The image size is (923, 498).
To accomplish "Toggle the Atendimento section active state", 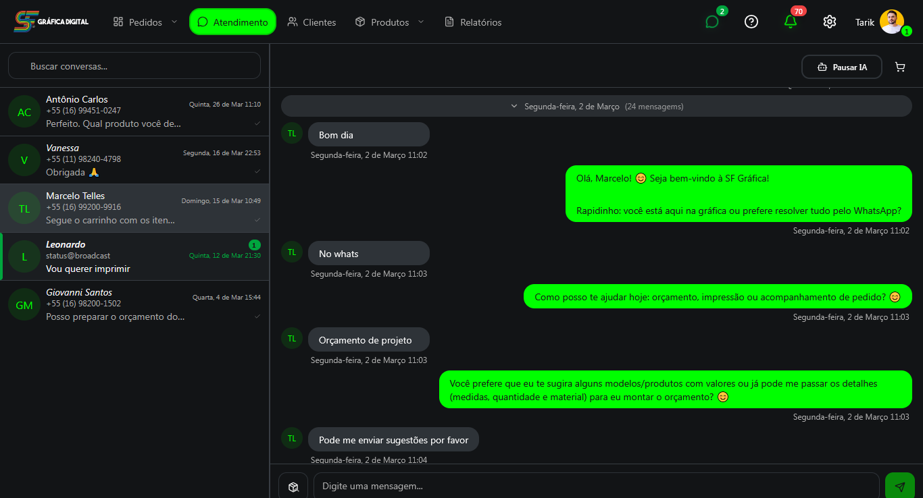I will tap(232, 21).
